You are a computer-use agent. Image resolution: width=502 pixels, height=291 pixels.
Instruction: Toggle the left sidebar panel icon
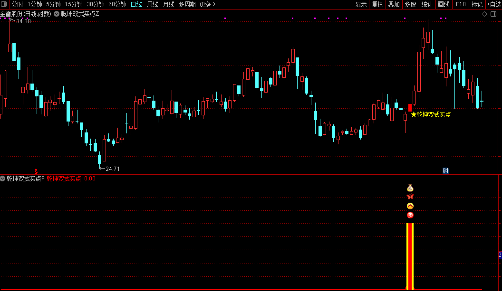click(4, 4)
